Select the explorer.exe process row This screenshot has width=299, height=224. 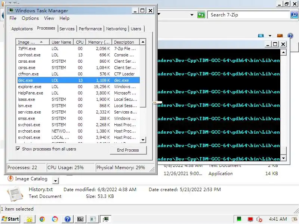[x=78, y=87]
